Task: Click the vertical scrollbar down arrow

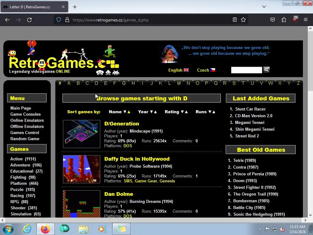Action: click(310, 215)
